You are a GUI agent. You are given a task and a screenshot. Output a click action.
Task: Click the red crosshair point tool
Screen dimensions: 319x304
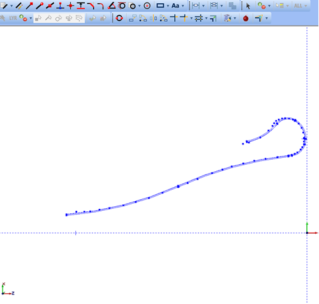tap(70, 6)
